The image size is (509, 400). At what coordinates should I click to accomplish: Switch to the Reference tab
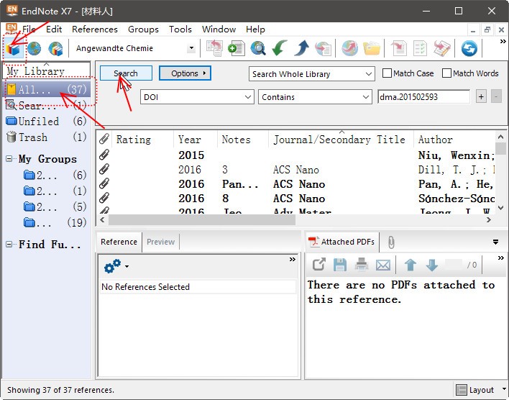[x=119, y=242]
